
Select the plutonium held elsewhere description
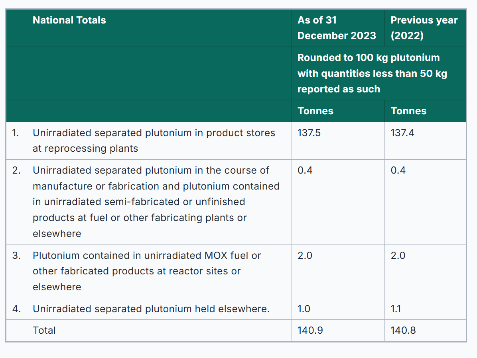151,309
